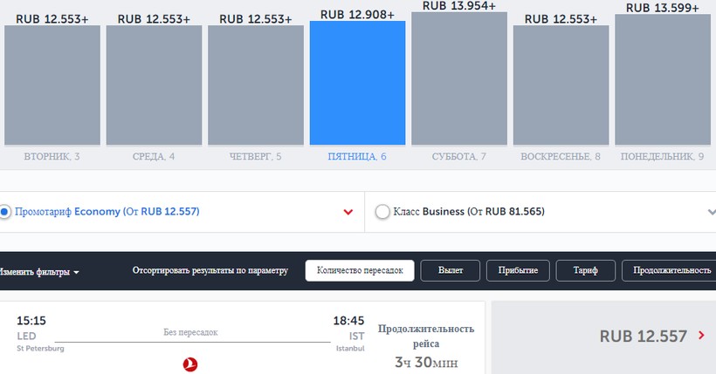Sort flights by Продолжительность
Screen dimensions: 716x374
click(x=671, y=270)
